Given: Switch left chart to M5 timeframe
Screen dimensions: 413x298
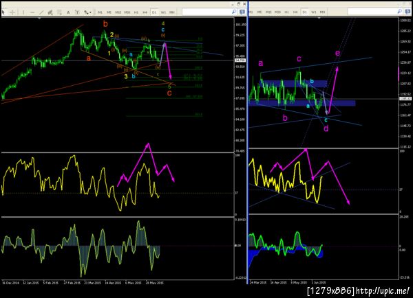Looking at the screenshot, I should click(x=109, y=12).
